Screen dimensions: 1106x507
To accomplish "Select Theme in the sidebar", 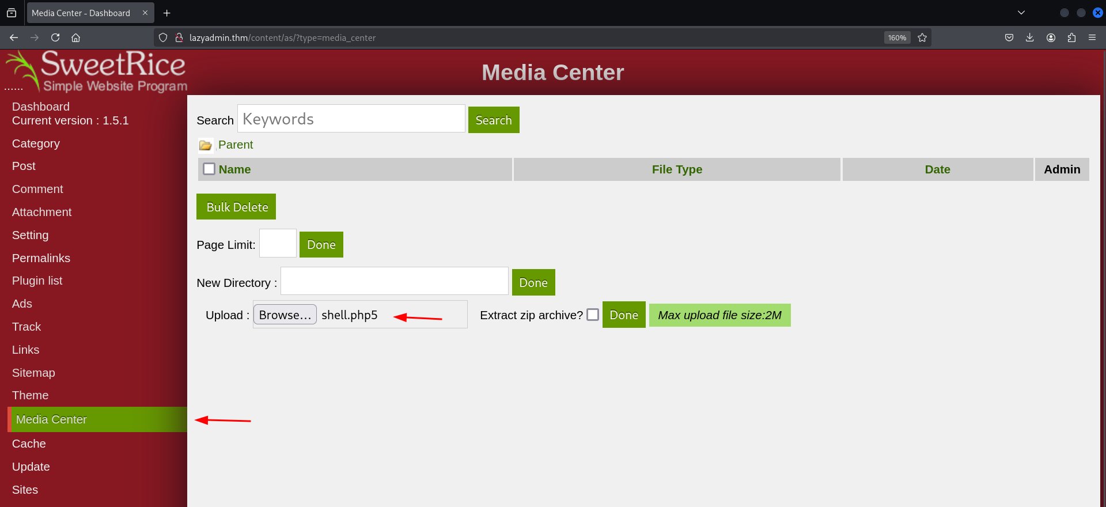I will 31,395.
